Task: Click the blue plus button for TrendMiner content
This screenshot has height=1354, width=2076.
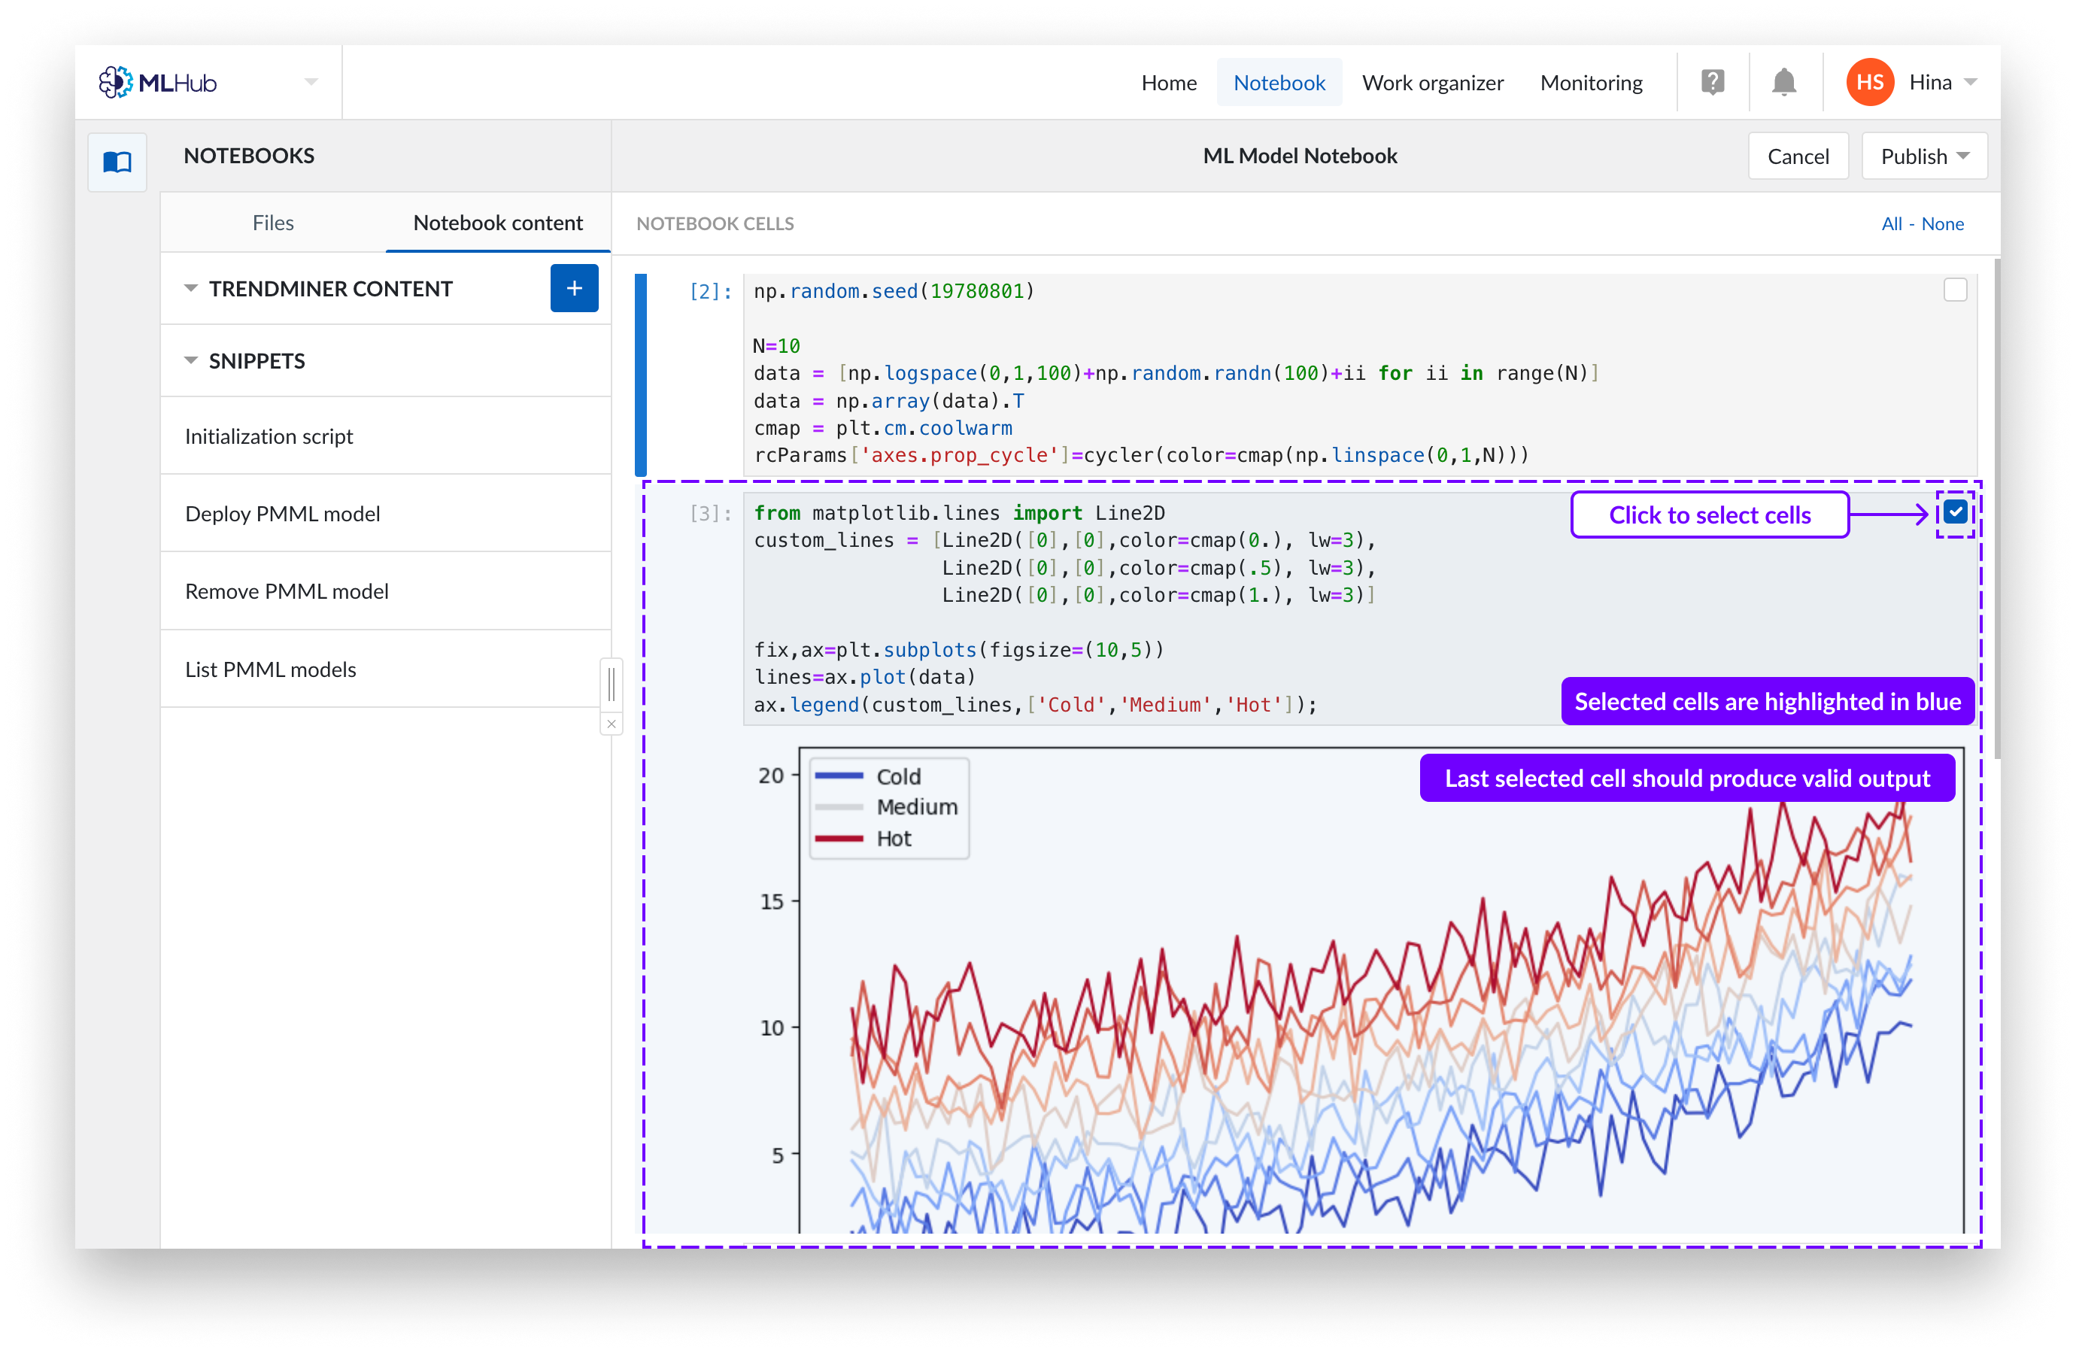Action: click(x=574, y=288)
